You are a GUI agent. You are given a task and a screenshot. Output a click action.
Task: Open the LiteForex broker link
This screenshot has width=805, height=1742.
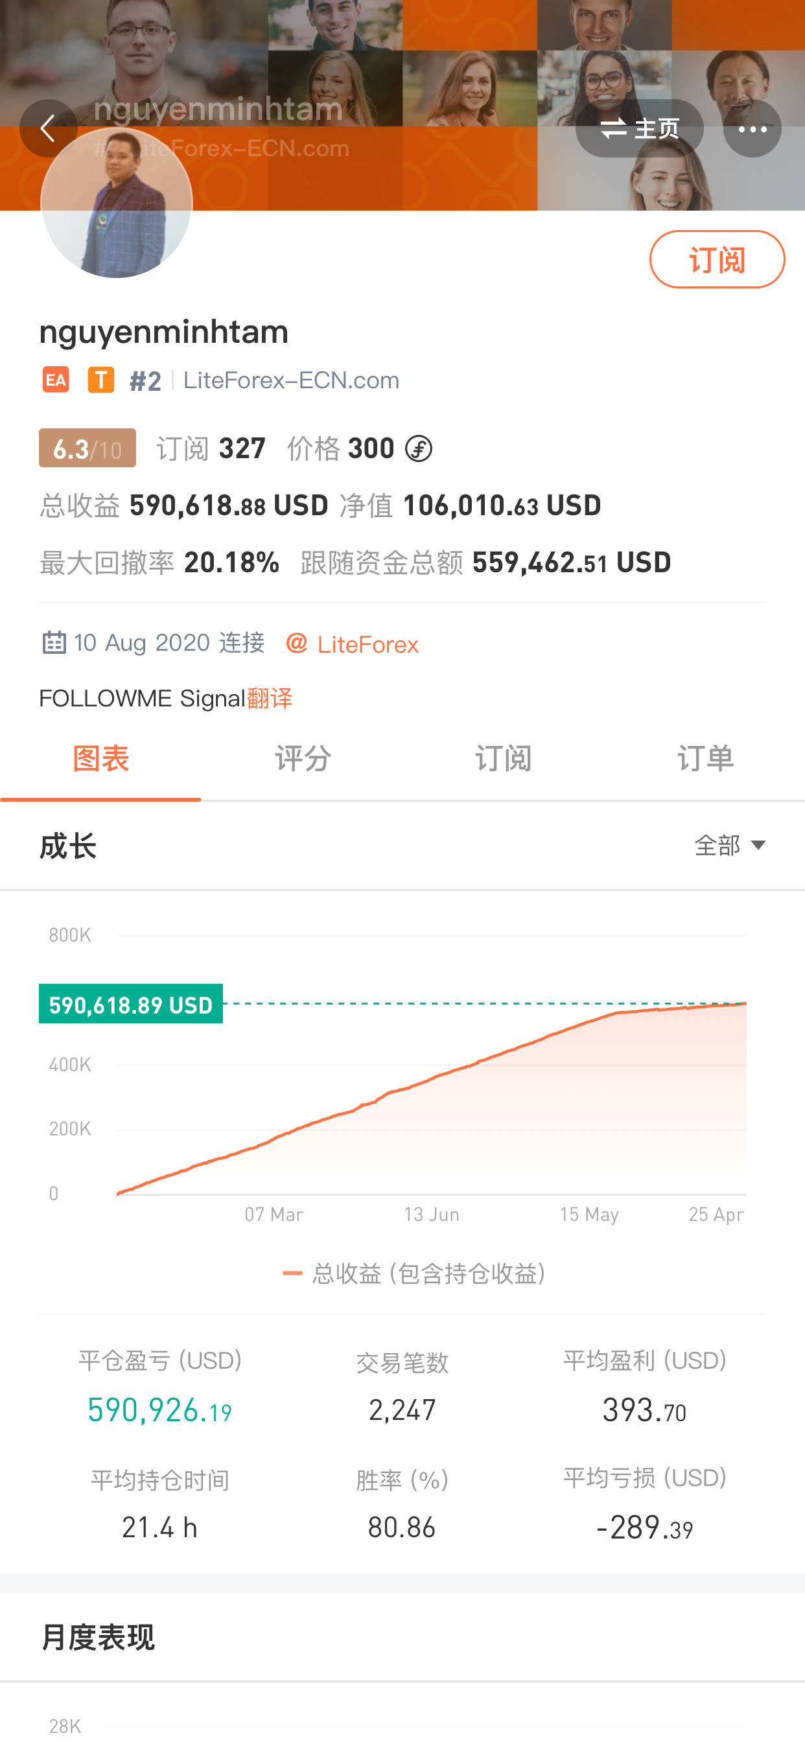click(367, 644)
